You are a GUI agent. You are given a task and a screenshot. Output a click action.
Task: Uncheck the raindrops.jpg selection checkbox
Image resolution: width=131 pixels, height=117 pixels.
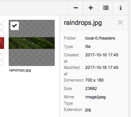(15, 26)
